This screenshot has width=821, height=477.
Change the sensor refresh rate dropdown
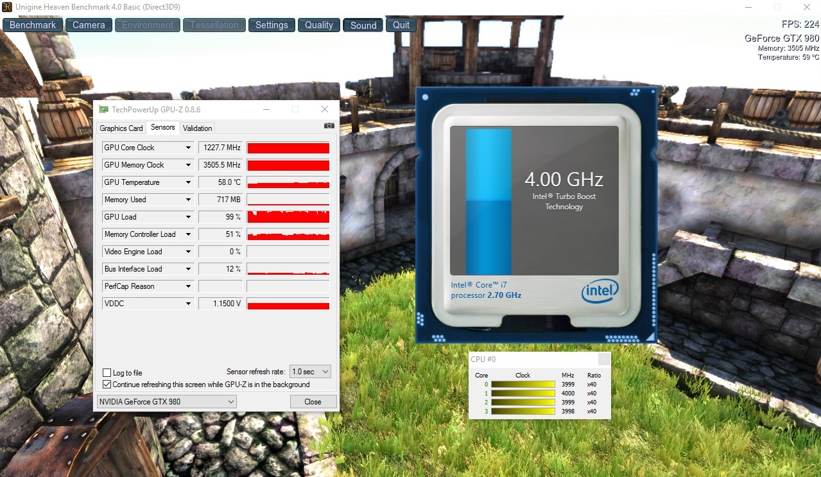pyautogui.click(x=311, y=372)
